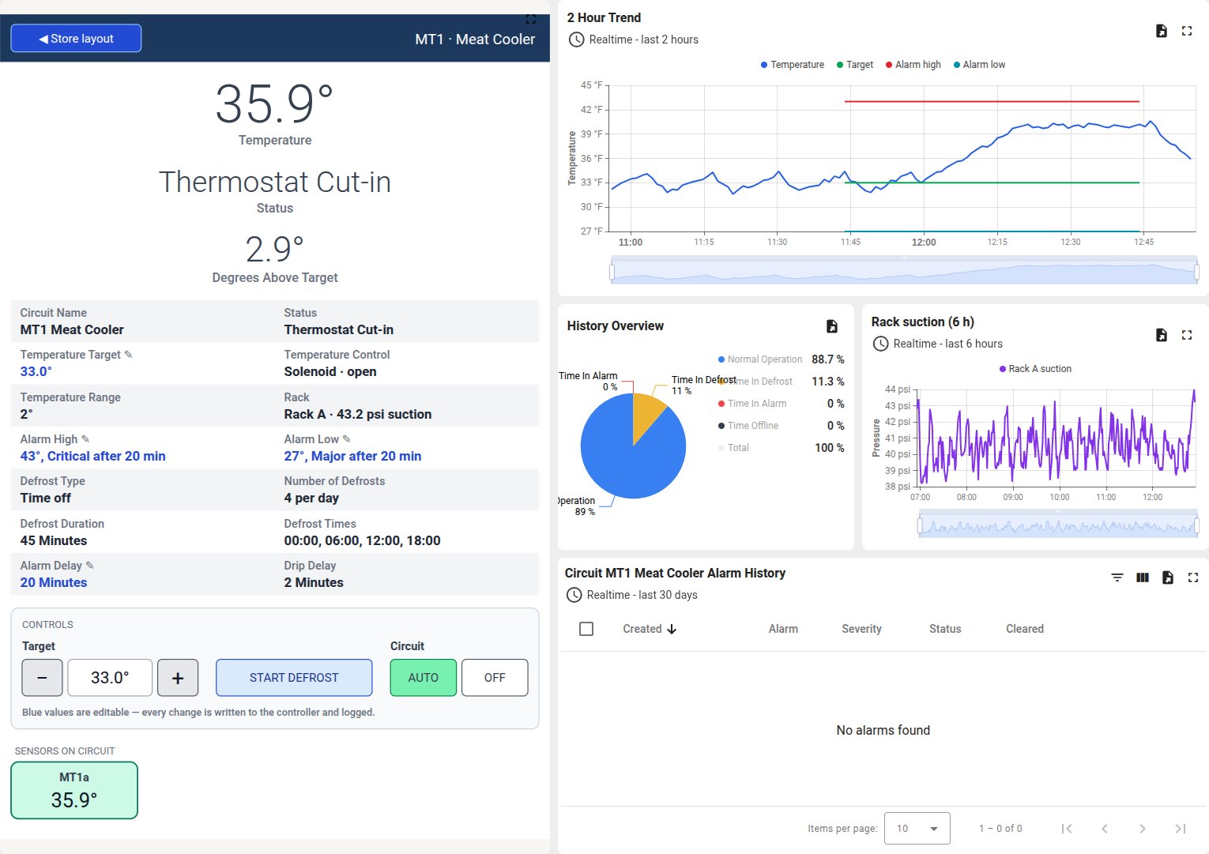
Task: Sort alarms by the Severity column
Action: (x=861, y=629)
